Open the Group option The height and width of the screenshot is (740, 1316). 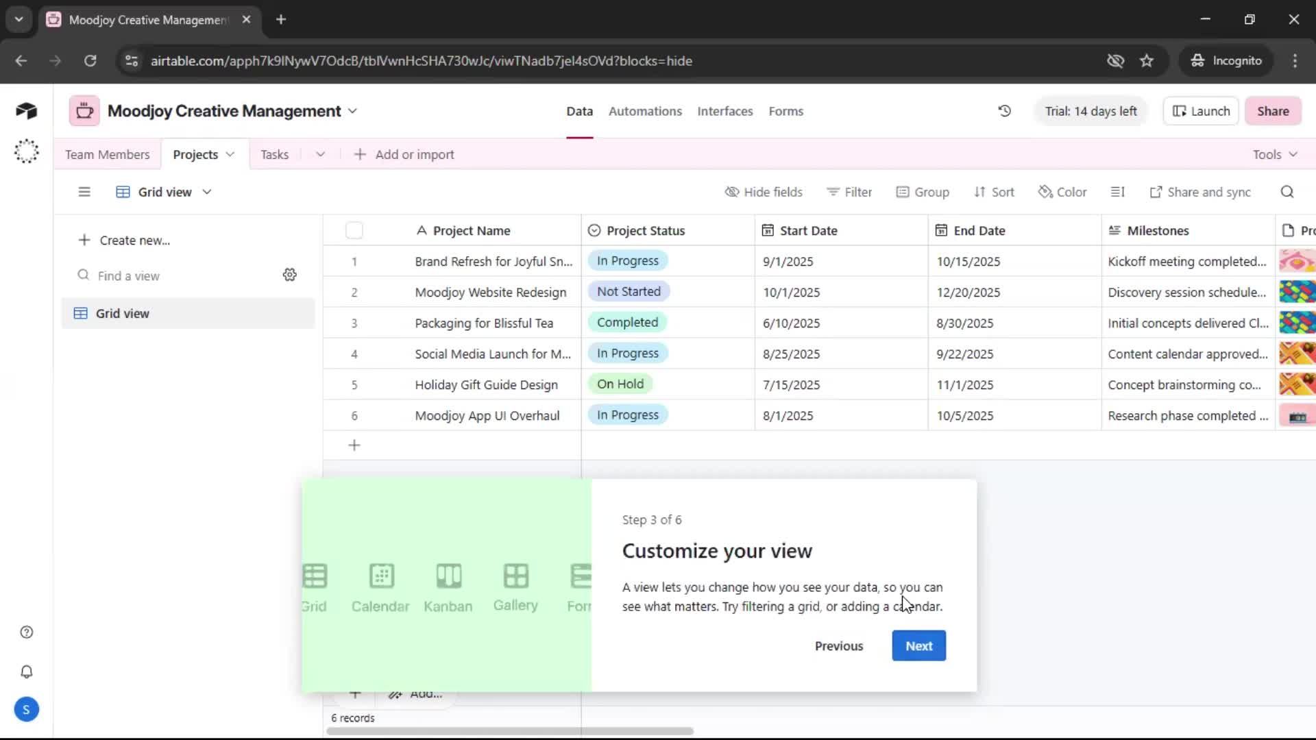[x=923, y=192]
